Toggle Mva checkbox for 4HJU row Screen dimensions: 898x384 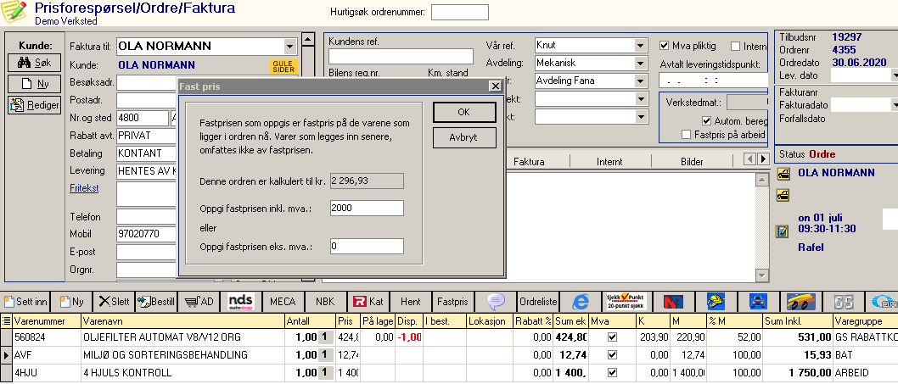pyautogui.click(x=612, y=373)
